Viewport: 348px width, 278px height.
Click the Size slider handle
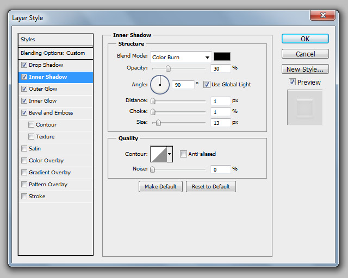point(158,123)
